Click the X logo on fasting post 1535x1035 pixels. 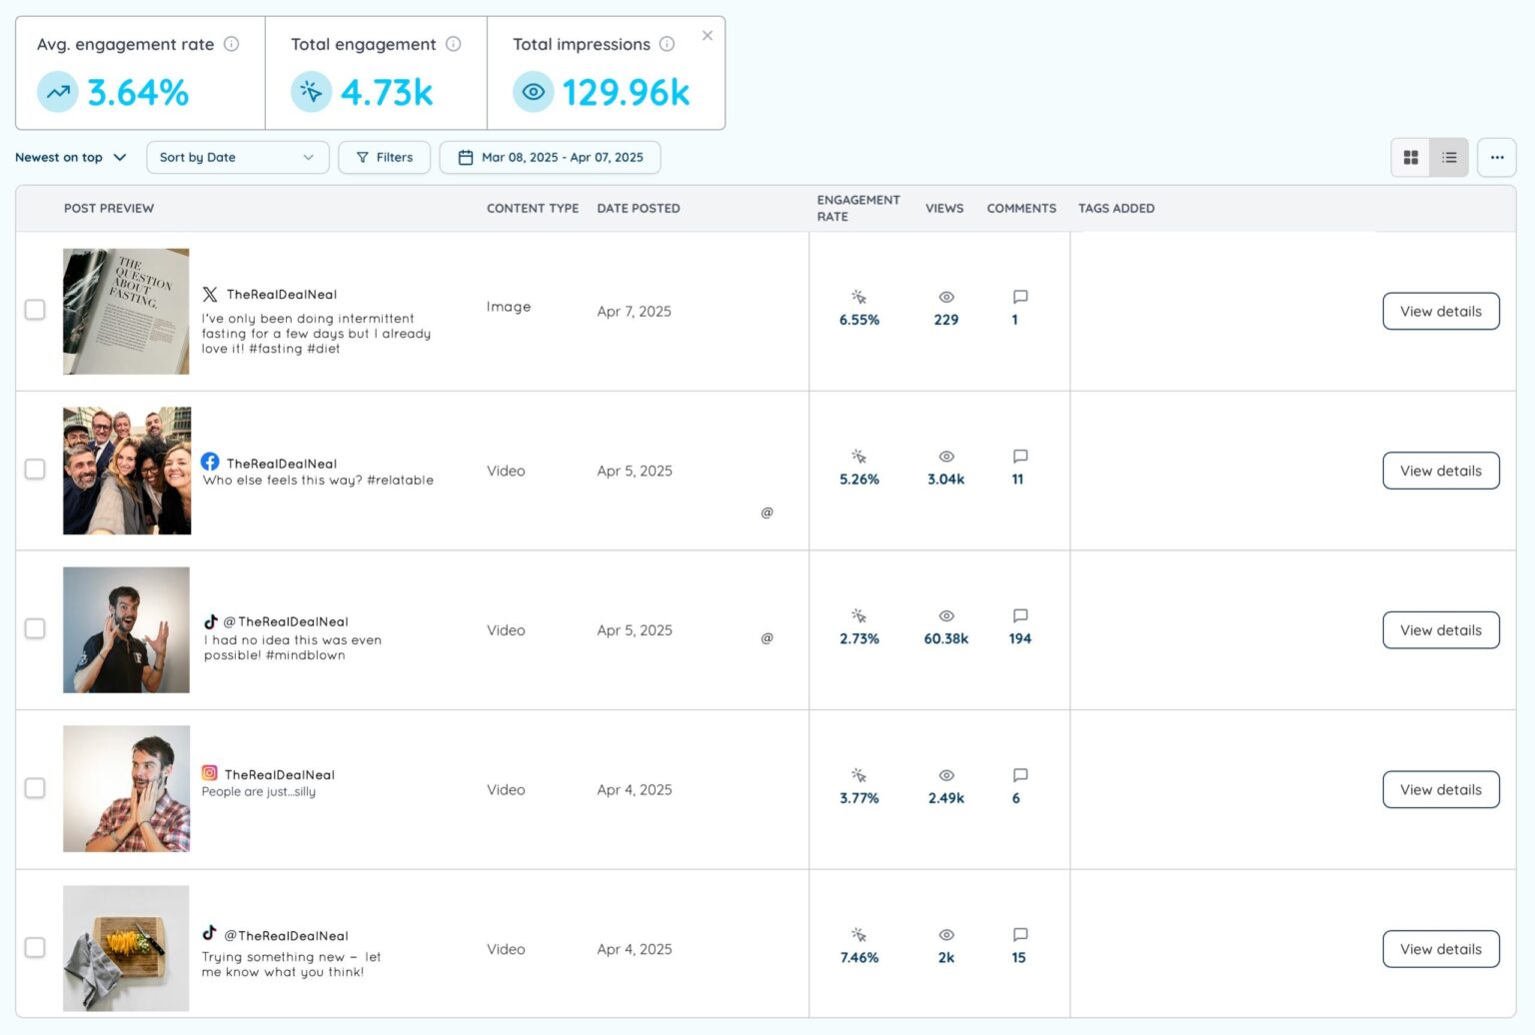coord(210,295)
